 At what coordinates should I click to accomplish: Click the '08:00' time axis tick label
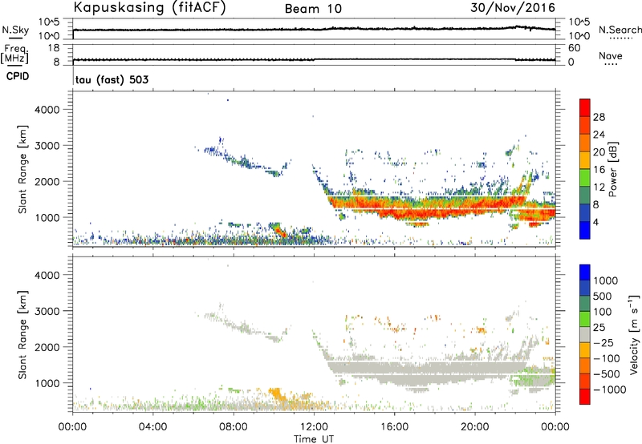click(x=234, y=427)
